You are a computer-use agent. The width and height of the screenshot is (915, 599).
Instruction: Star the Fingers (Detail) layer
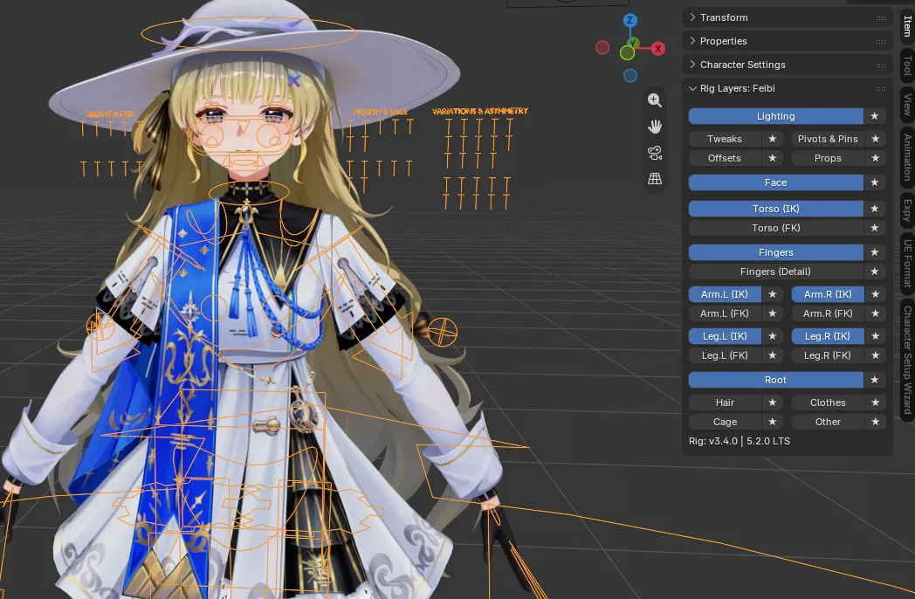[875, 272]
